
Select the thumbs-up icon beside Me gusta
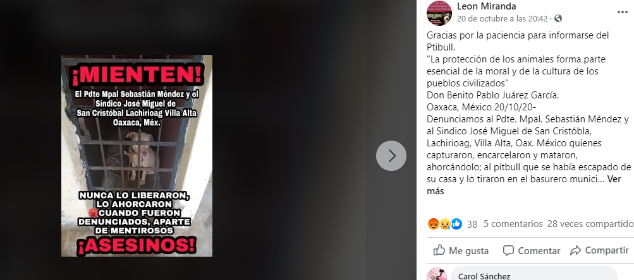[x=439, y=250]
